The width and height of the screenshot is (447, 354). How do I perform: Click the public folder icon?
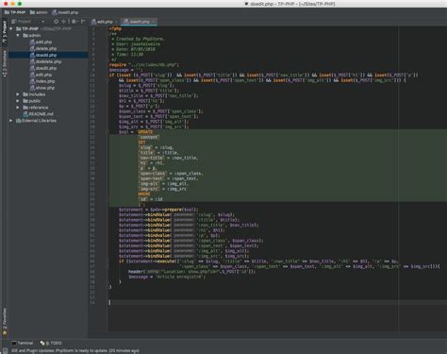[x=25, y=101]
